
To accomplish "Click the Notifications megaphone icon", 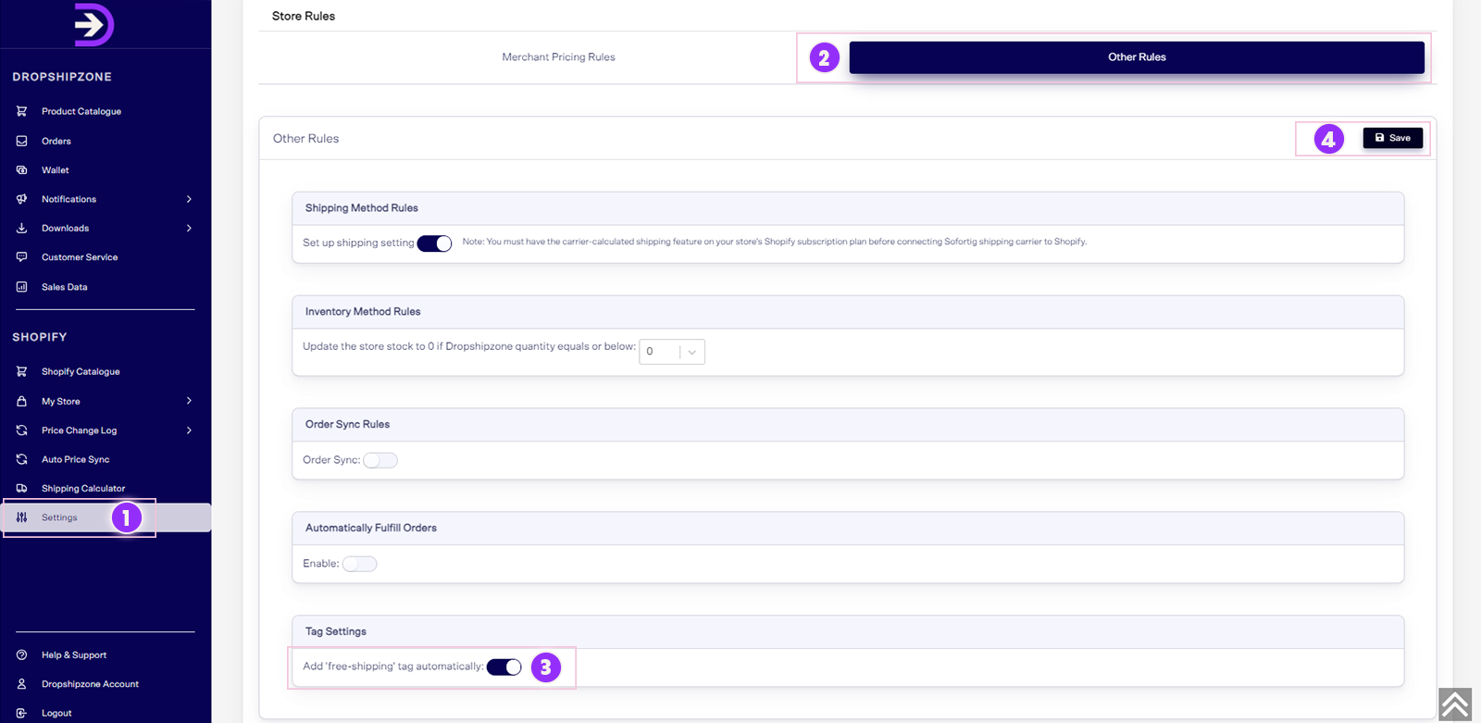I will click(21, 199).
